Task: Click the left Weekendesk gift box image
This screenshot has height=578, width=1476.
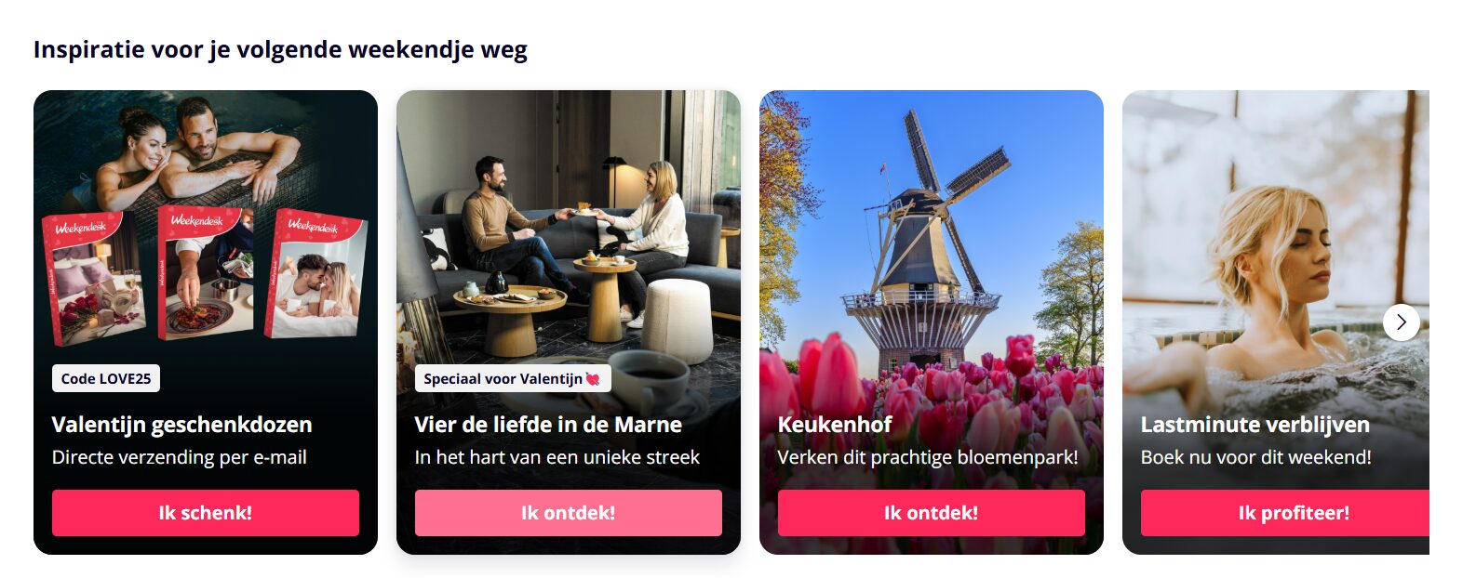Action: [93, 279]
